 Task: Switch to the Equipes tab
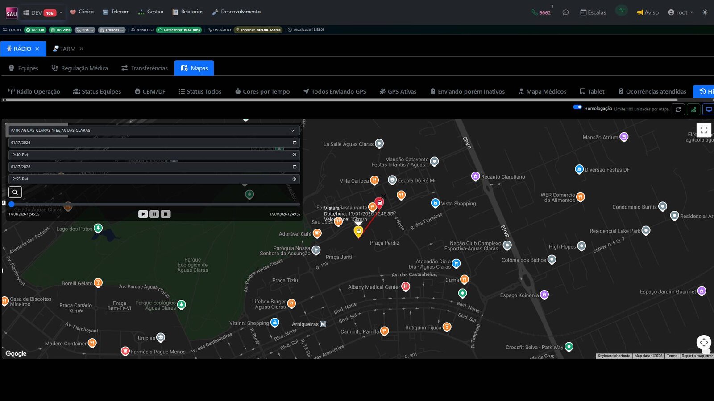(24, 68)
